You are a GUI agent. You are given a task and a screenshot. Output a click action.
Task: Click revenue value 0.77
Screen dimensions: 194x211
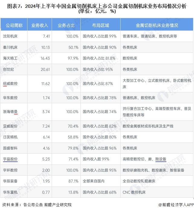coord(46,192)
